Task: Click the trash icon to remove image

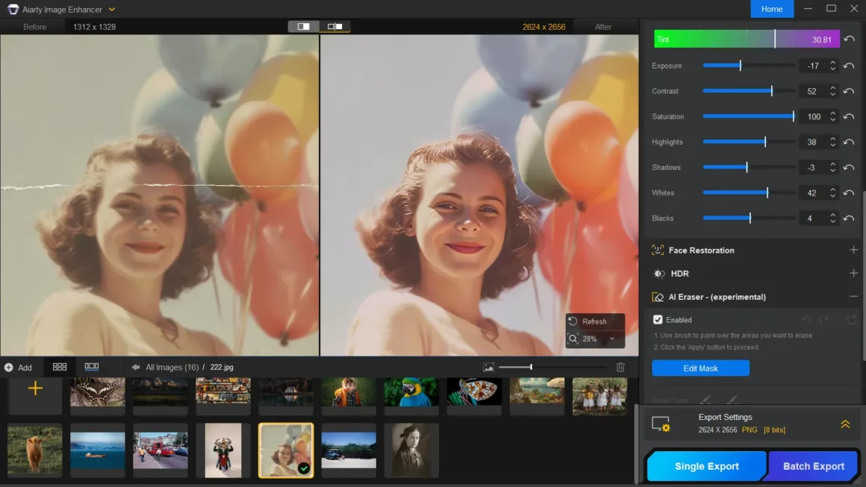Action: coord(620,366)
